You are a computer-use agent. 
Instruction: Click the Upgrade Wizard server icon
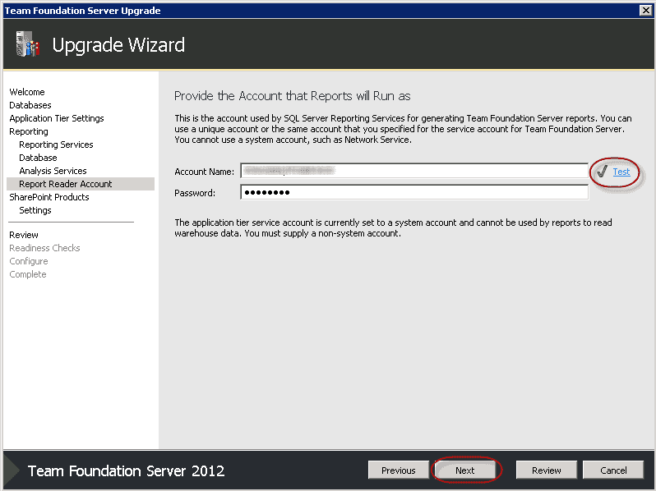click(27, 44)
